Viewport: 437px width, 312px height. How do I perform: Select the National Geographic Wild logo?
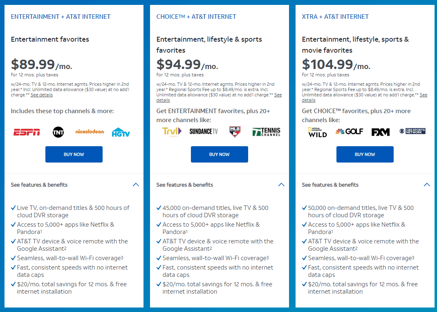tap(317, 131)
